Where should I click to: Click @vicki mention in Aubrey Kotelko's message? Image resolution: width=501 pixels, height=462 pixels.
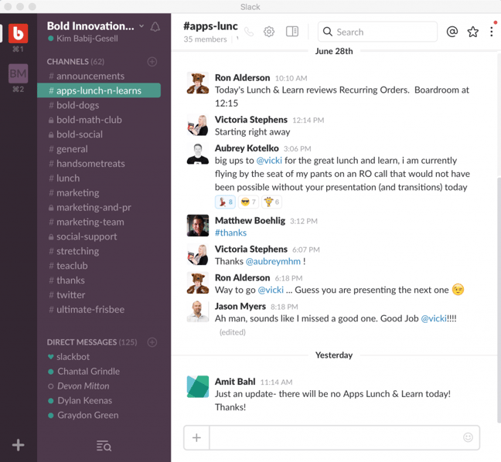[269, 160]
